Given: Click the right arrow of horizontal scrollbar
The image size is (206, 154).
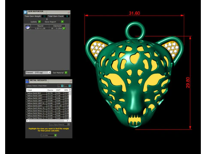Looking at the screenshot, I should coord(67,121).
